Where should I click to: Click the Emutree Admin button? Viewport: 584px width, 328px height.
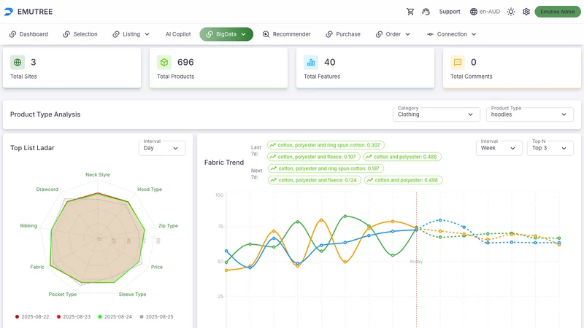pos(558,12)
